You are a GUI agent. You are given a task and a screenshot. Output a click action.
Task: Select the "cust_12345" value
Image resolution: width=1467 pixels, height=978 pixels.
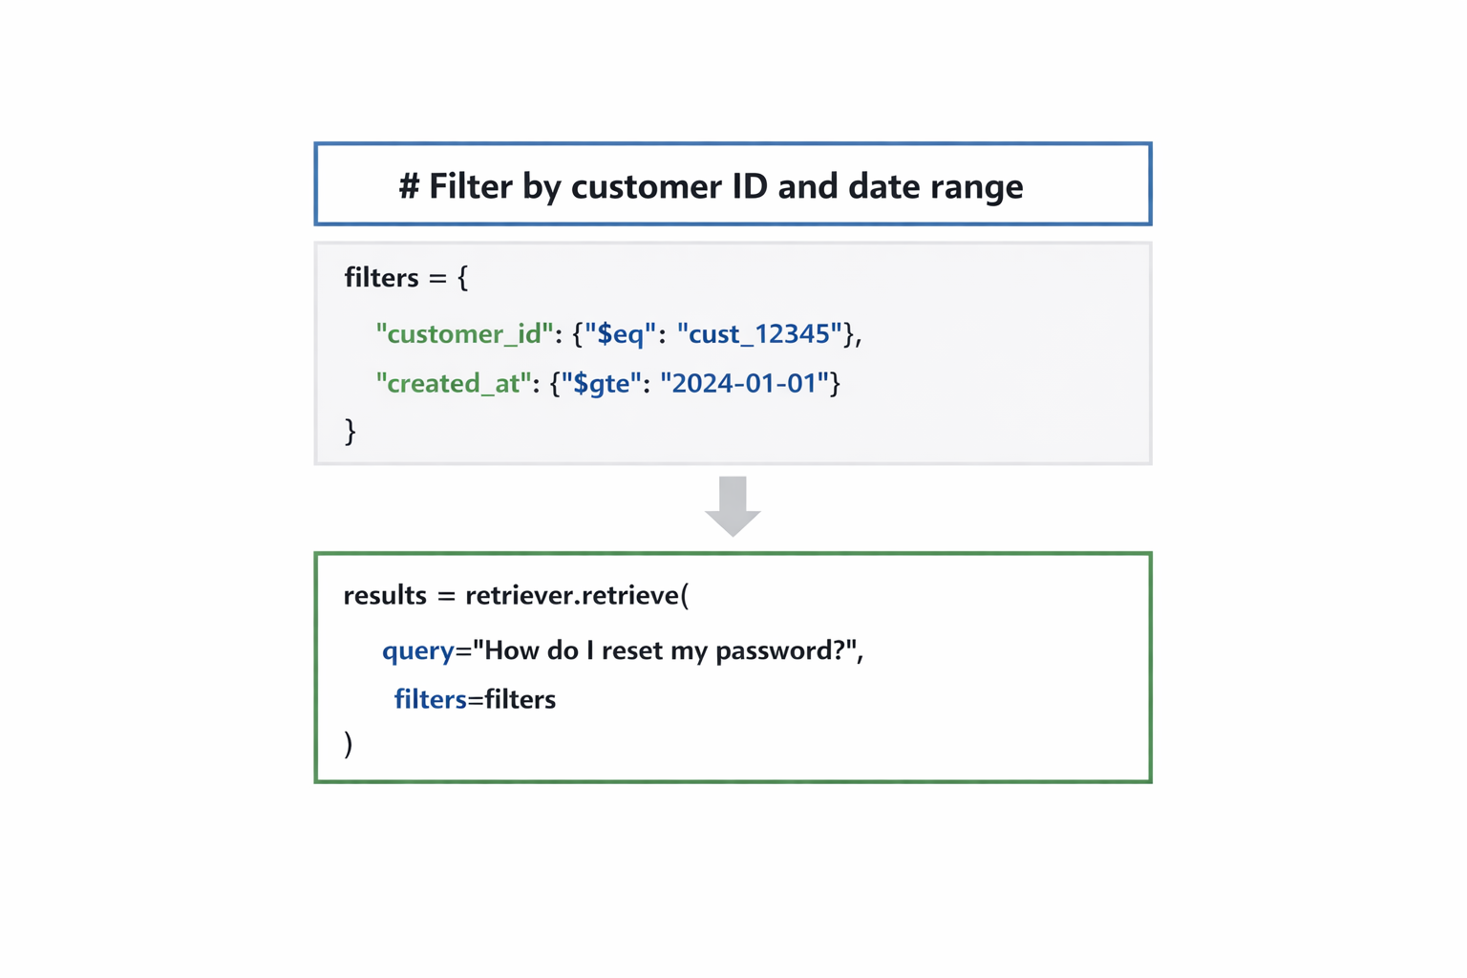(x=759, y=333)
